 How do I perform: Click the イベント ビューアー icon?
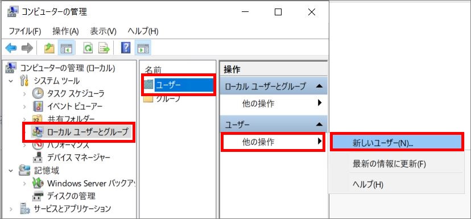[38, 106]
